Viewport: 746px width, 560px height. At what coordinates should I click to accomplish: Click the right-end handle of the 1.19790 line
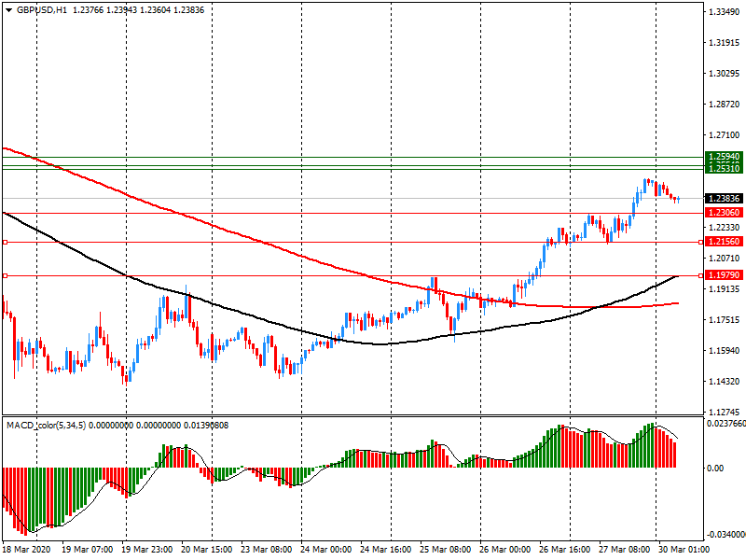coord(700,275)
